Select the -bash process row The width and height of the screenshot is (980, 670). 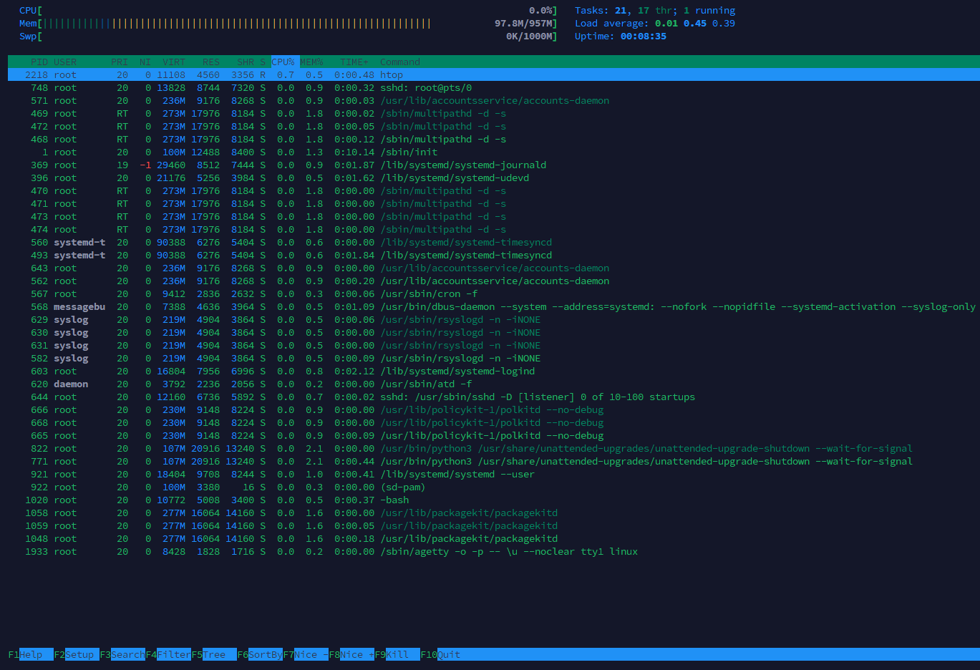click(493, 500)
